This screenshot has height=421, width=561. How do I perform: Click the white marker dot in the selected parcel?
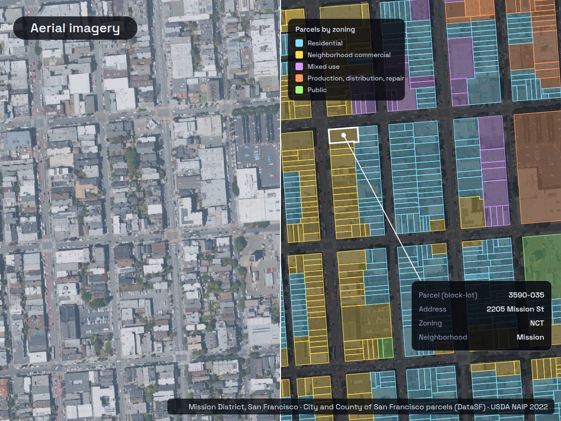point(344,135)
